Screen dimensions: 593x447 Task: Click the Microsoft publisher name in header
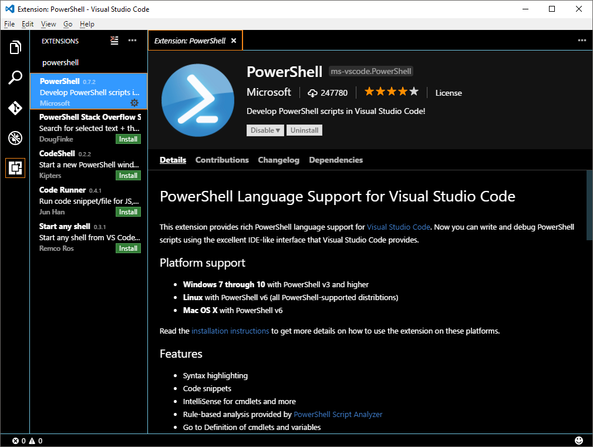pyautogui.click(x=269, y=92)
